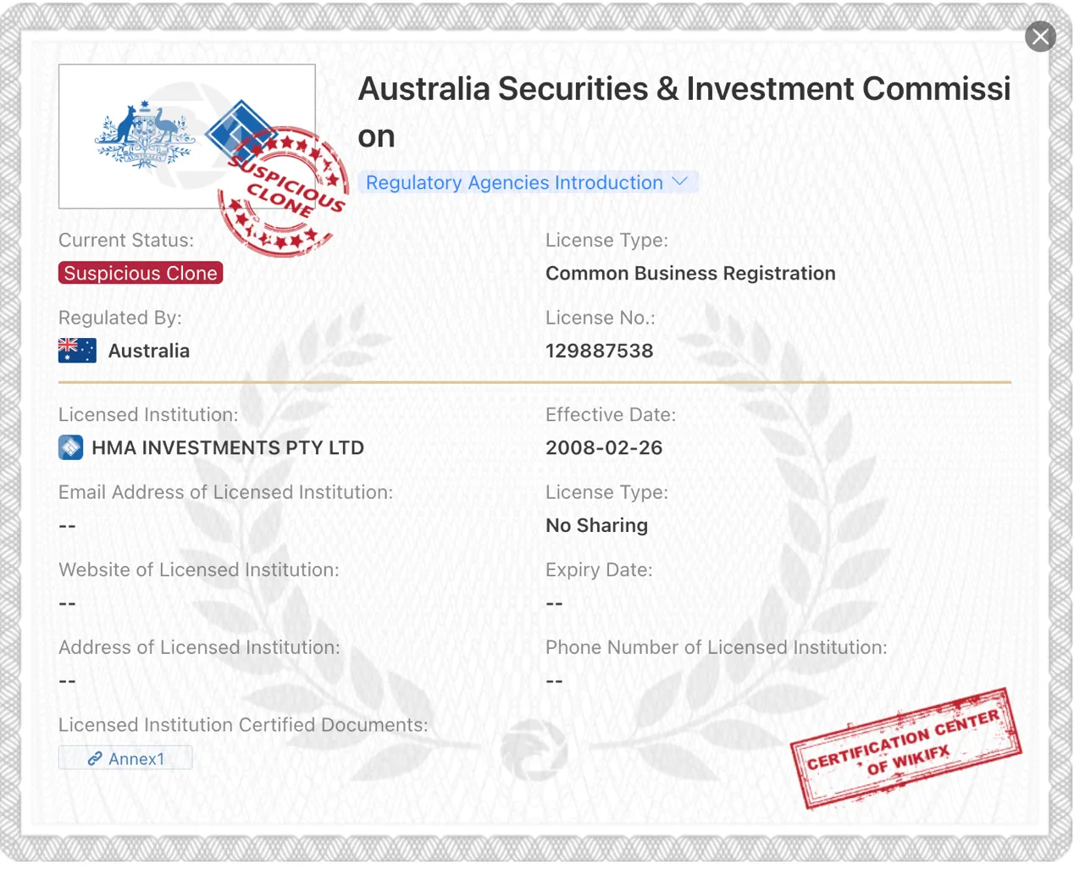Click the Australia Securities & Investment Commission title

pyautogui.click(x=684, y=112)
